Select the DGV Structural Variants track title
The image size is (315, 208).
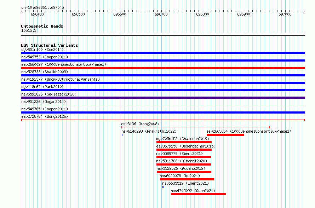click(x=50, y=45)
